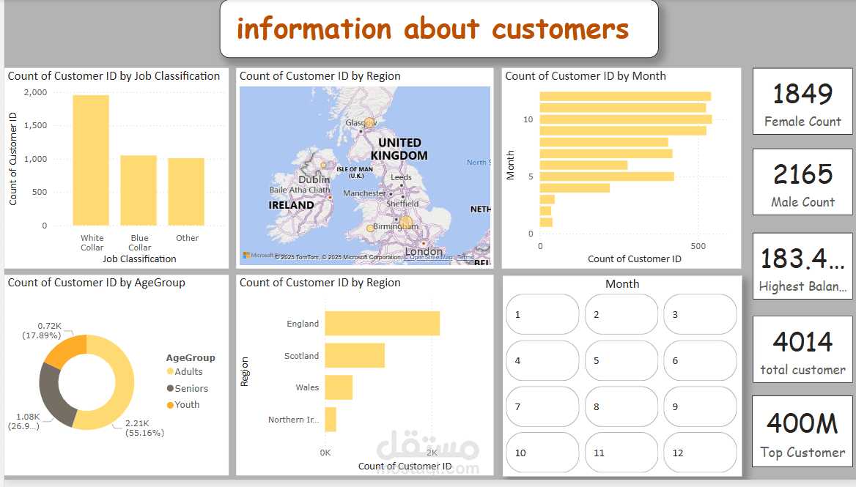Screen dimensions: 856x487
Task: Select the Scotland bar in the region chart
Action: 353,355
